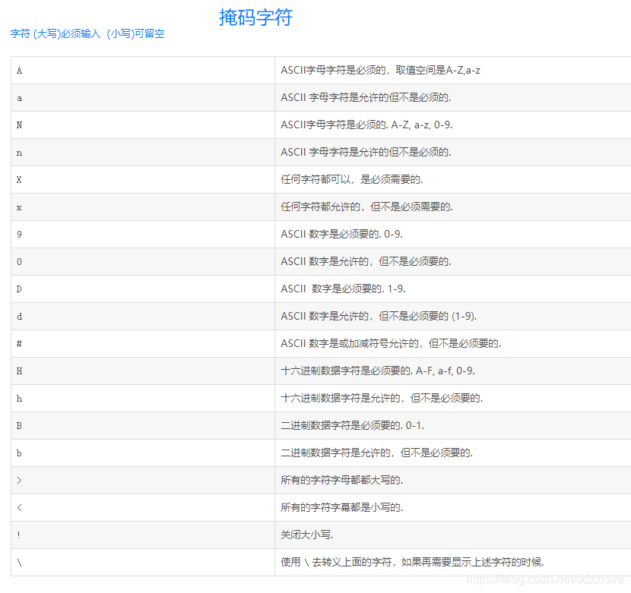Select the uppercase A mask character cell
This screenshot has width=631, height=593.
143,71
